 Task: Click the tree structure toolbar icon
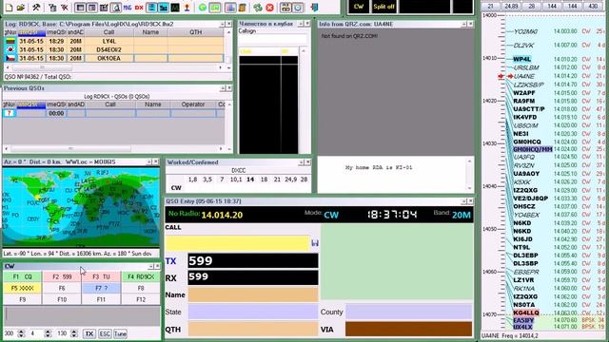pos(52,8)
